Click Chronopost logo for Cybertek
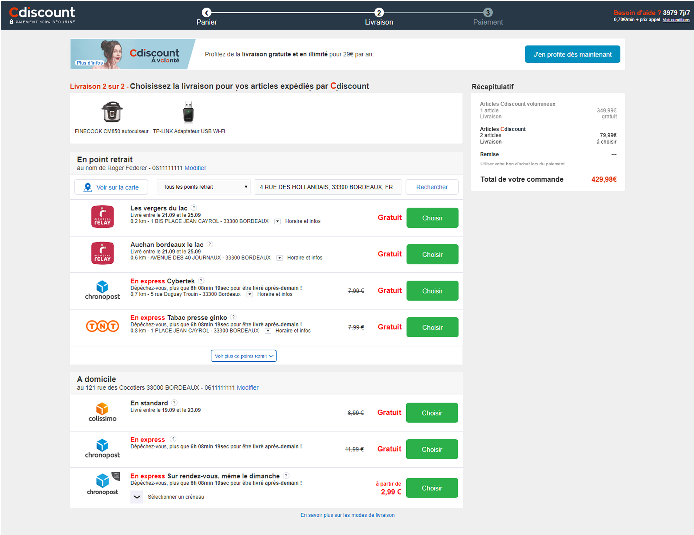The width and height of the screenshot is (694, 535). 102,290
